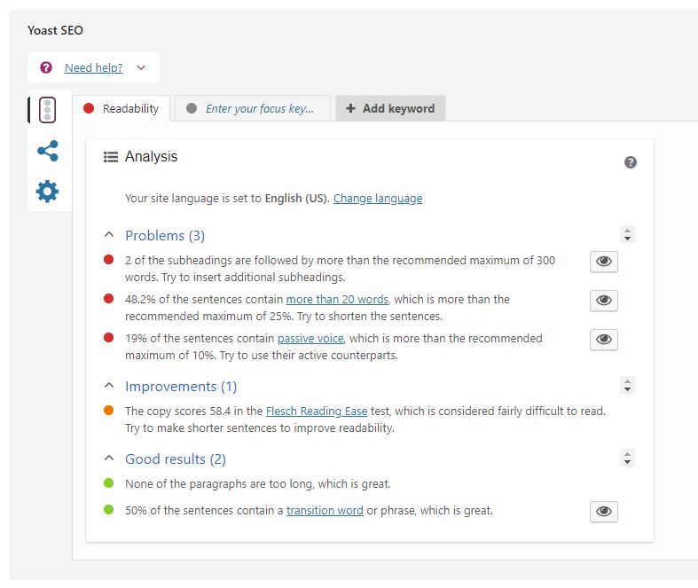Image resolution: width=698 pixels, height=588 pixels.
Task: Open the more than 20 words link
Action: pos(337,300)
